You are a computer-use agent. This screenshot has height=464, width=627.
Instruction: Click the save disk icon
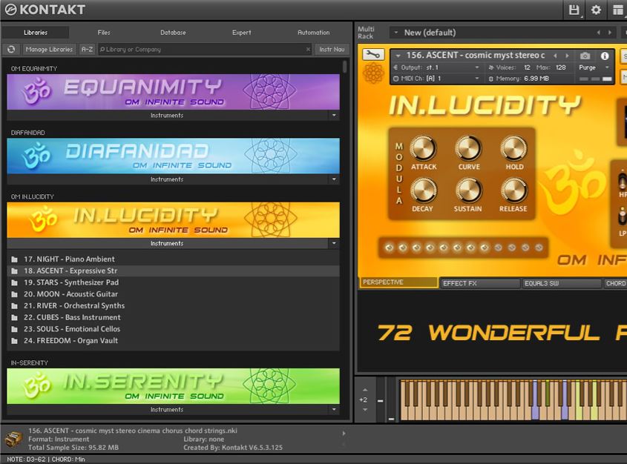tap(574, 10)
